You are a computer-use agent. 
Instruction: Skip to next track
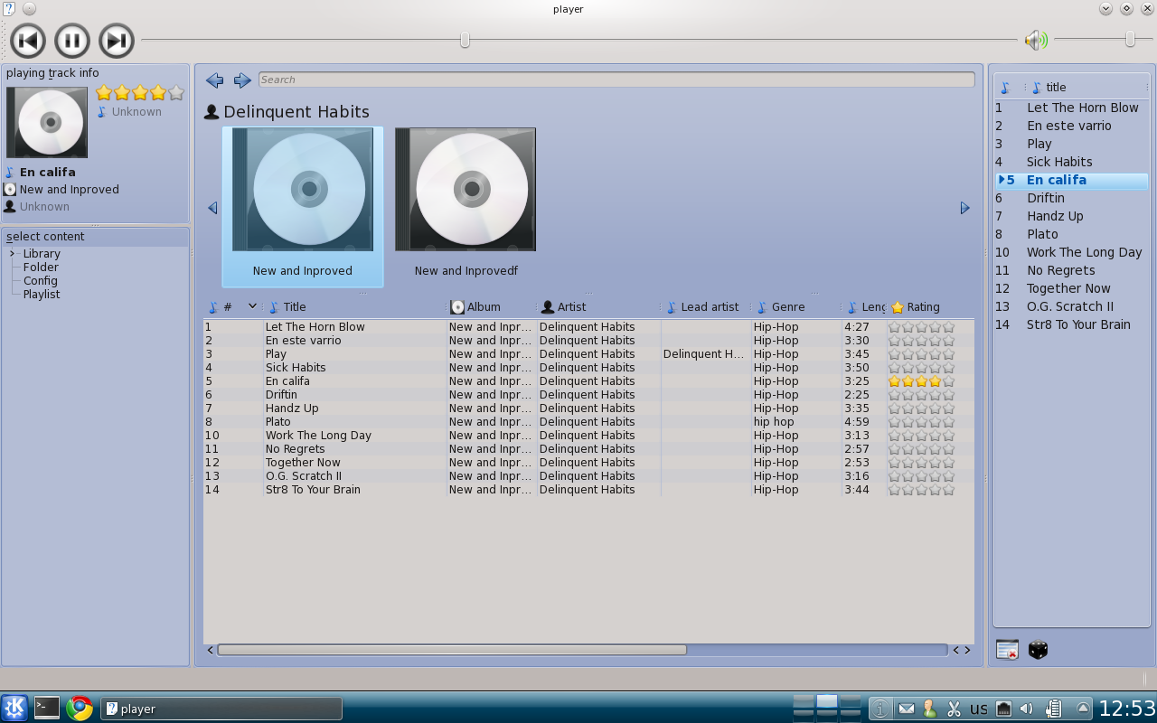(x=117, y=41)
